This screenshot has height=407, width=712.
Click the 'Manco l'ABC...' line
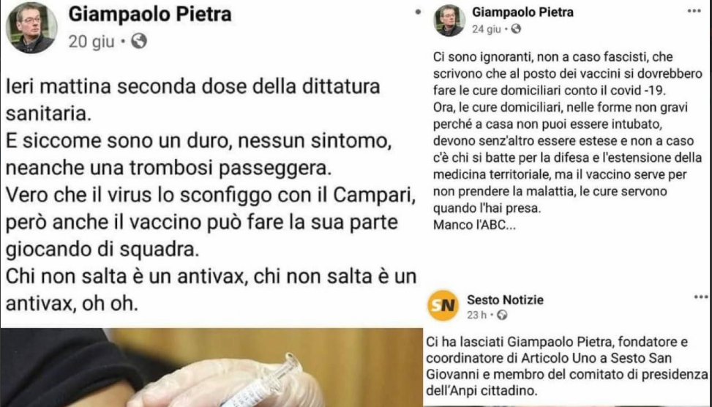coord(474,225)
